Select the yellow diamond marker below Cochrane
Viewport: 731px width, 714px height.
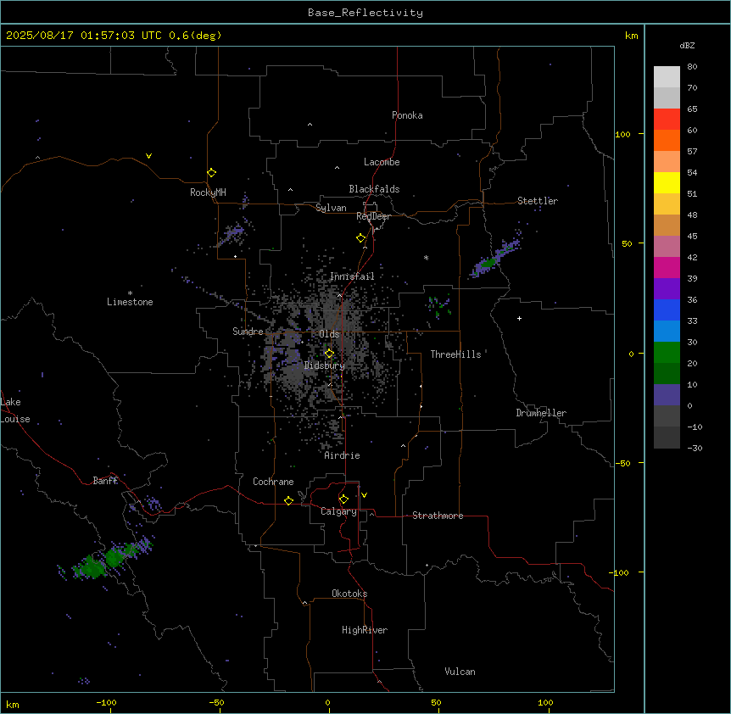pyautogui.click(x=288, y=500)
